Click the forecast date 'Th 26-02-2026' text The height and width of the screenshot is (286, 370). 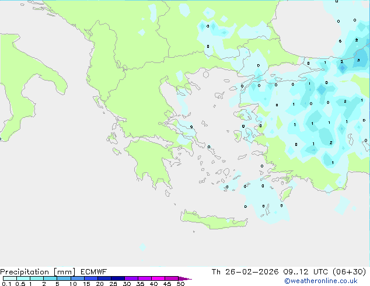[245, 272]
